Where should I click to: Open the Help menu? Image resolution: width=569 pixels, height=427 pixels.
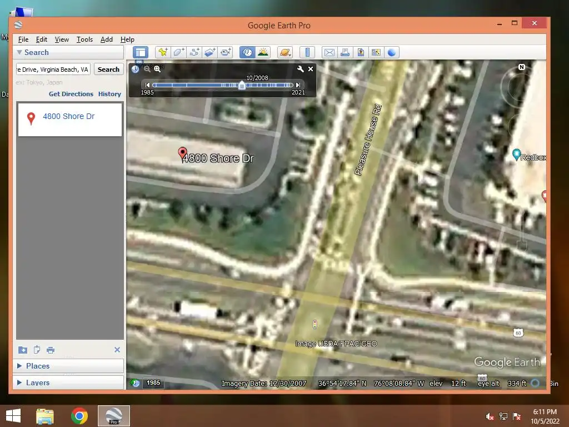click(127, 39)
